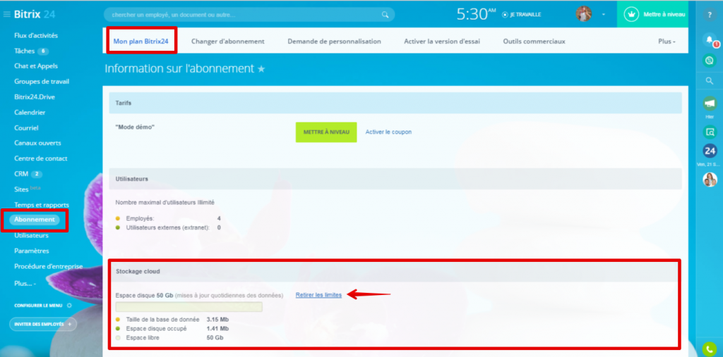Open Chat et Appels
Image resolution: width=723 pixels, height=357 pixels.
(x=36, y=66)
